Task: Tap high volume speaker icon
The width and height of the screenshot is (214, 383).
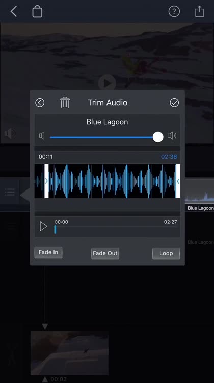Action: [172, 136]
